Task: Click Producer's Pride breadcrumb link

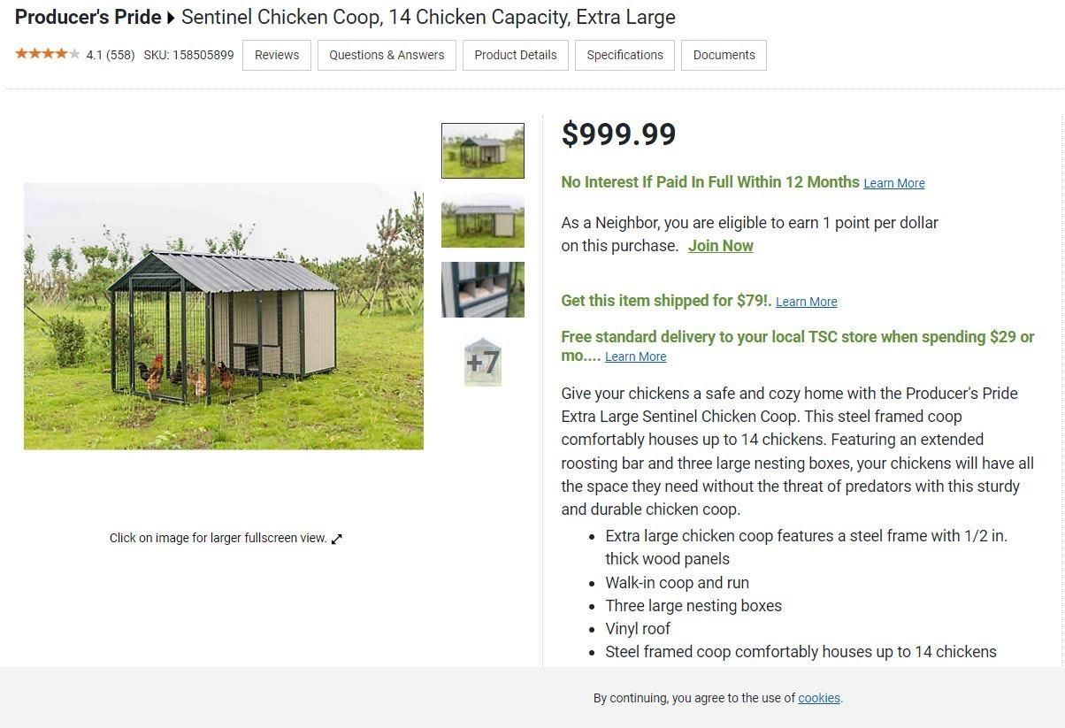Action: tap(87, 17)
